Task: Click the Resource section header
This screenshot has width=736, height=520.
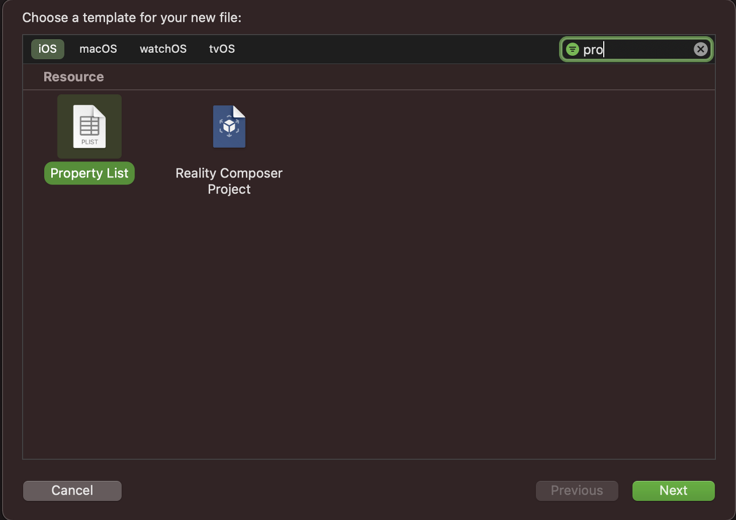Action: point(74,77)
